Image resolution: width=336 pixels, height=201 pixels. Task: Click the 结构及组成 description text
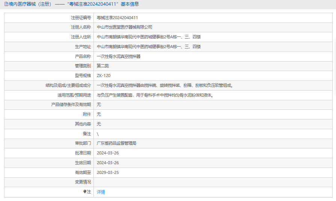pos(165,85)
